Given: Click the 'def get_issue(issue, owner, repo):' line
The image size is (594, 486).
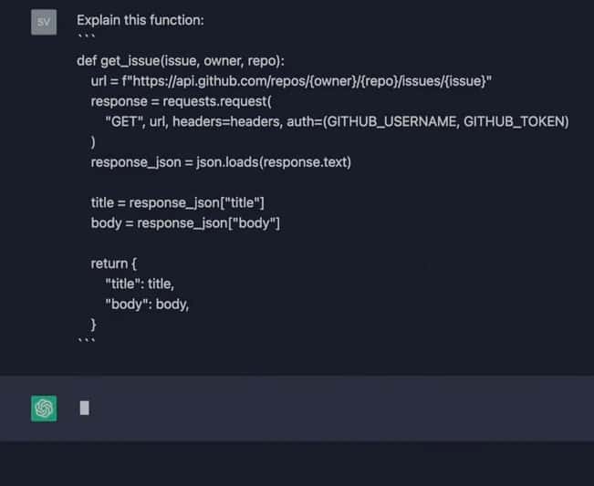Looking at the screenshot, I should [x=181, y=61].
